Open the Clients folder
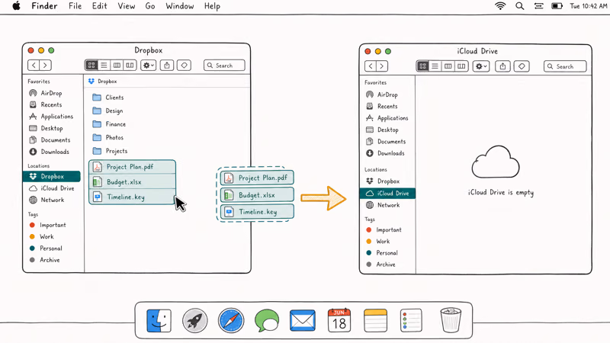 [x=108, y=98]
